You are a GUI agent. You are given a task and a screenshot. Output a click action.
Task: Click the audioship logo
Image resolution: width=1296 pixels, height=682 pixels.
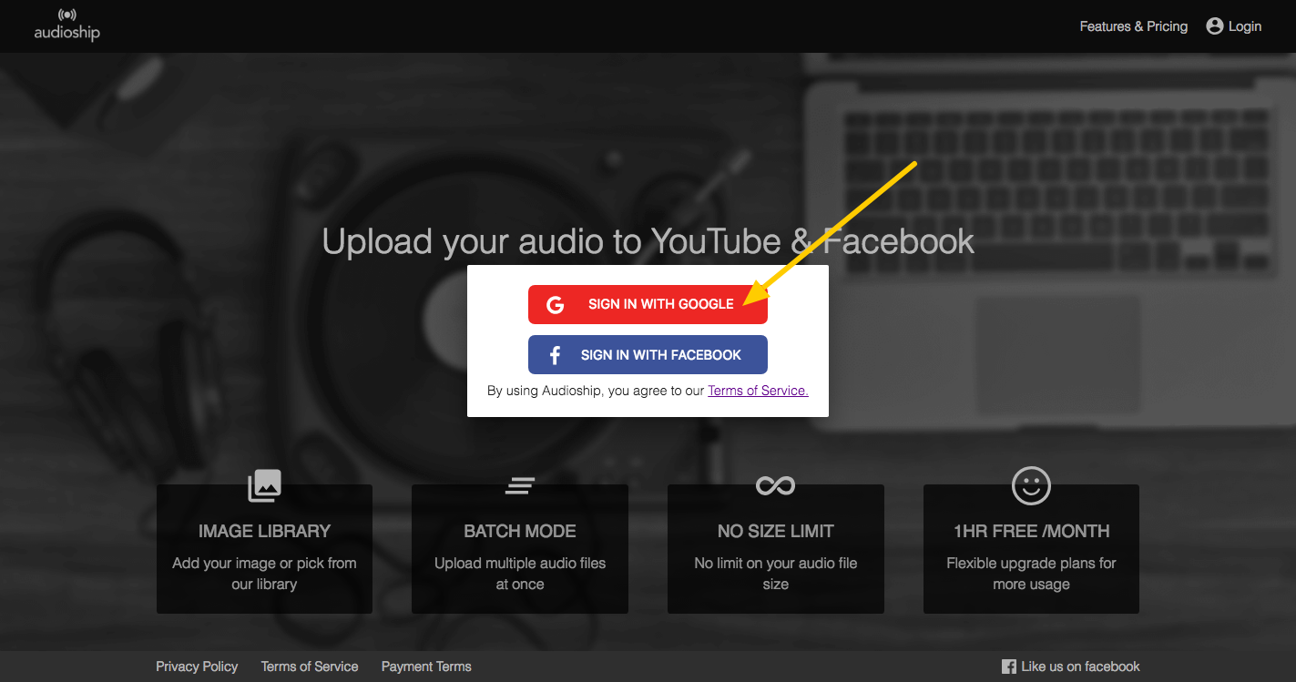tap(66, 25)
